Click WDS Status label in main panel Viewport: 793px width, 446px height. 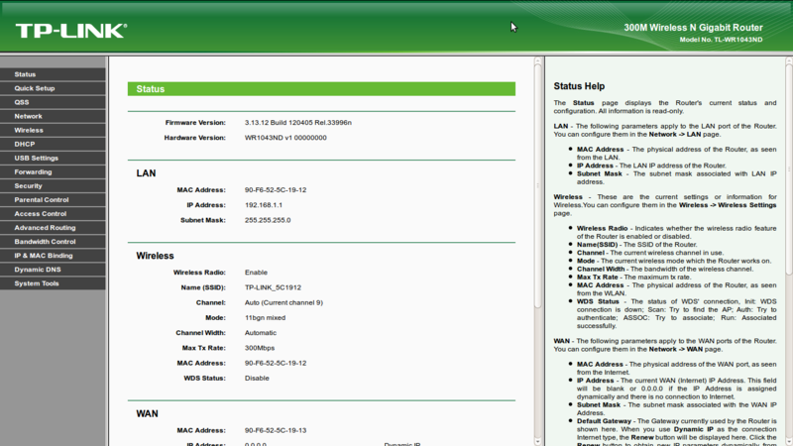pos(204,379)
